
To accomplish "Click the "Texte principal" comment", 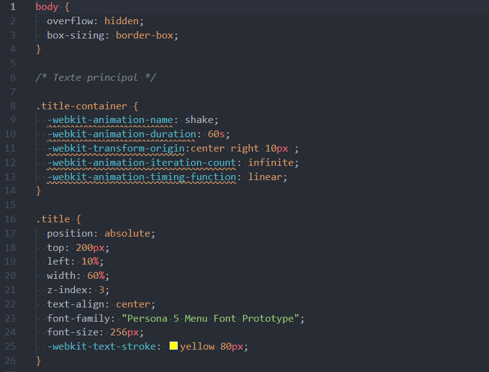I will 96,78.
